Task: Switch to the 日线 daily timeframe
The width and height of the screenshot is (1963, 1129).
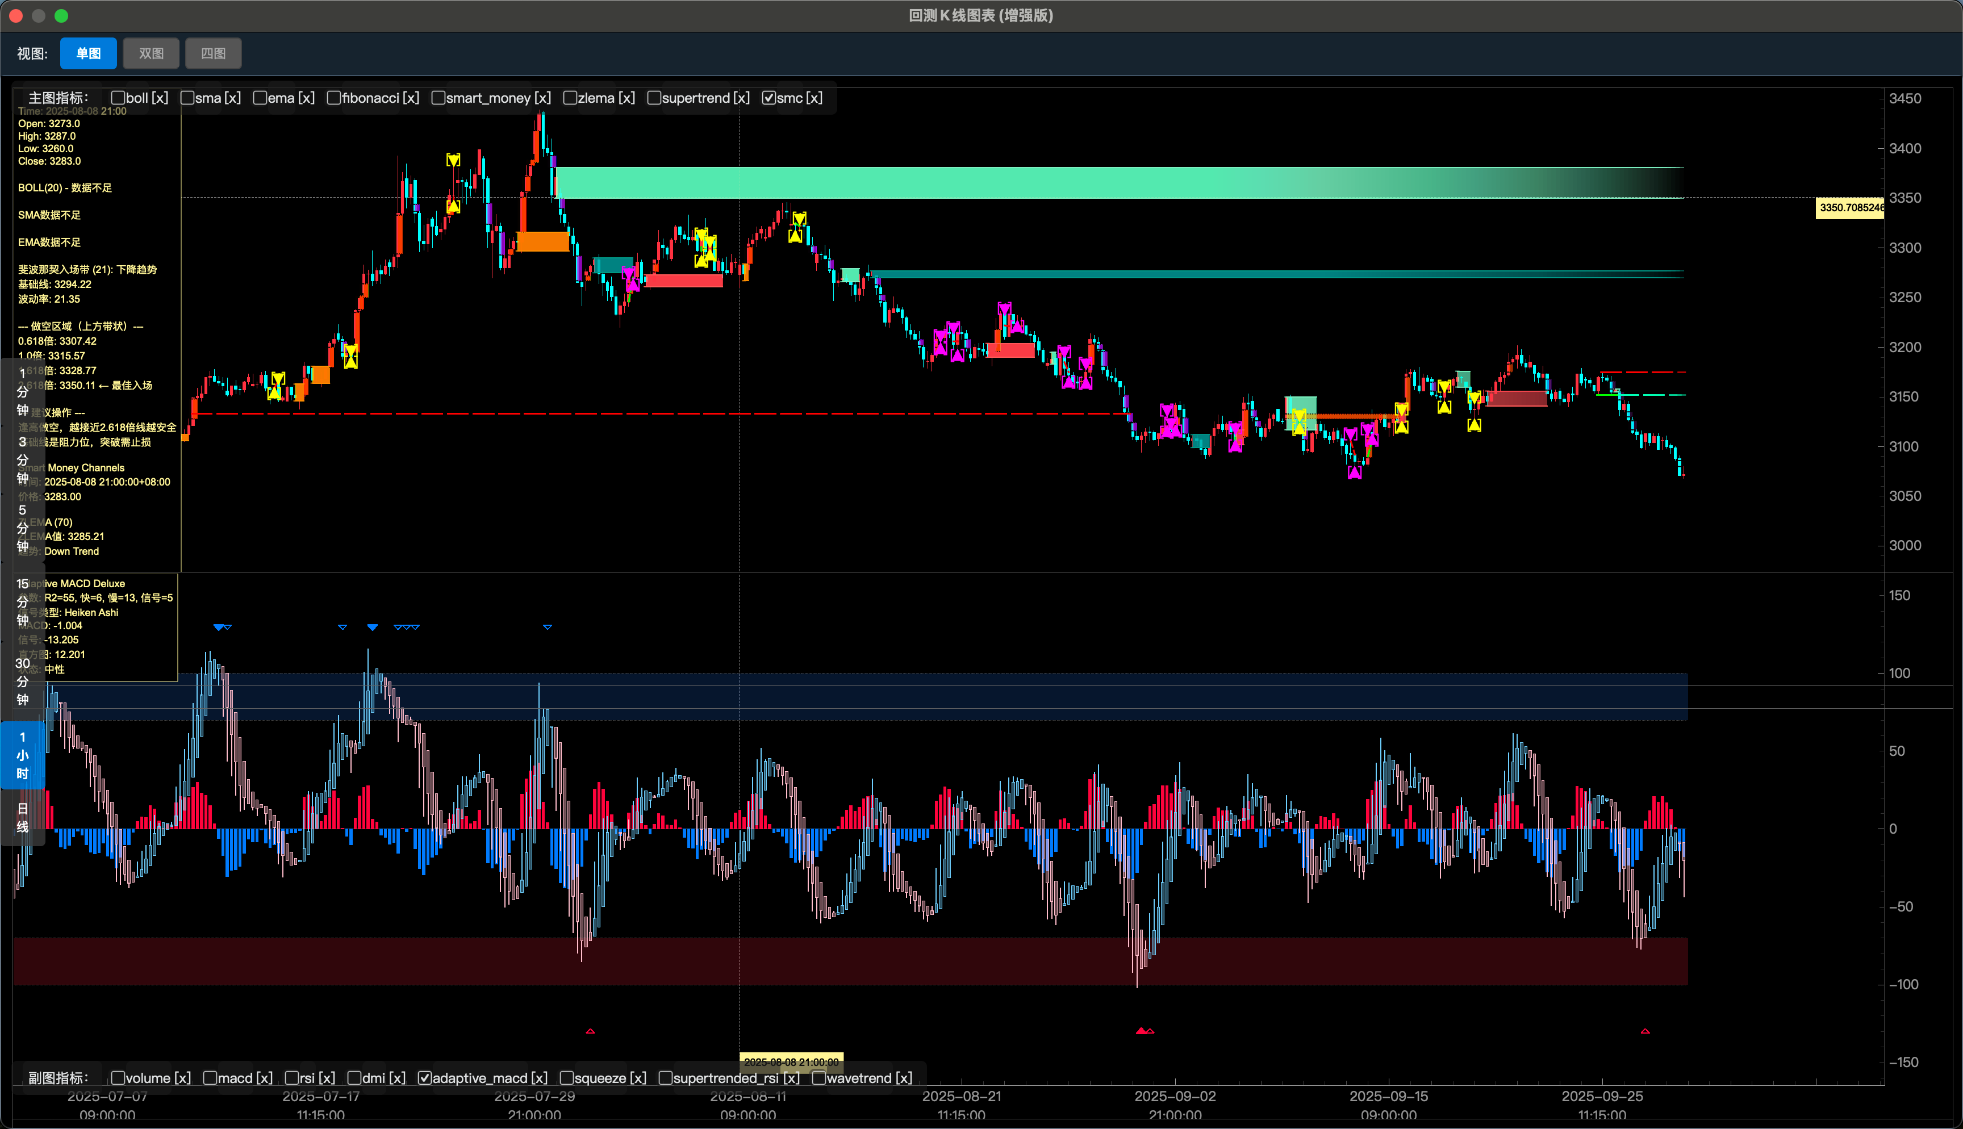Action: tap(23, 817)
